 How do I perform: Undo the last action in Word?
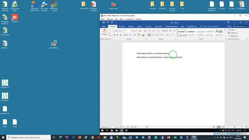107,23
